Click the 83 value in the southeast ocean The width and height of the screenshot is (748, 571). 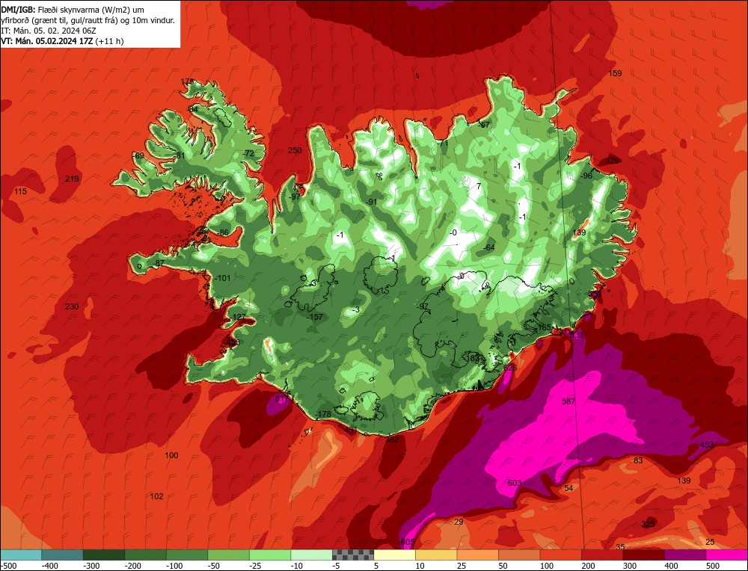(x=638, y=460)
